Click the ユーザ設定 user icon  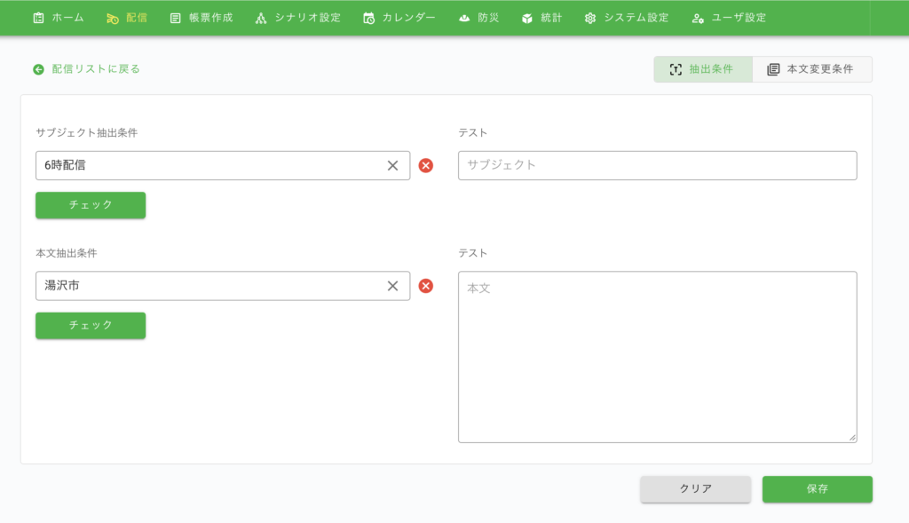click(698, 18)
